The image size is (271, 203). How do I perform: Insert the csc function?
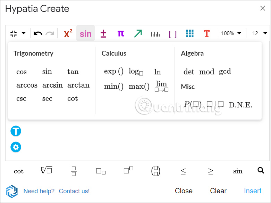[x=21, y=99]
